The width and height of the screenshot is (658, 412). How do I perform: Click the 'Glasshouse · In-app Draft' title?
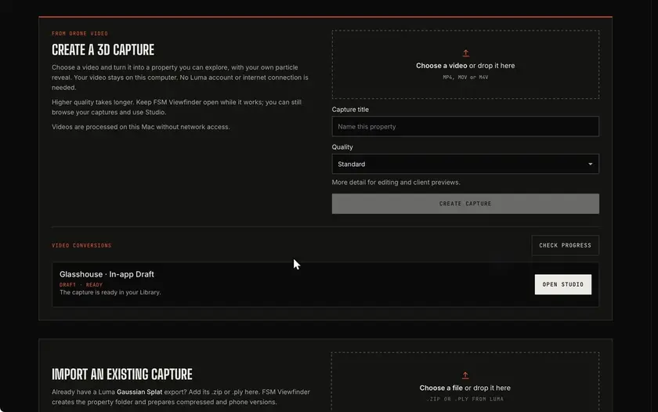pos(107,274)
